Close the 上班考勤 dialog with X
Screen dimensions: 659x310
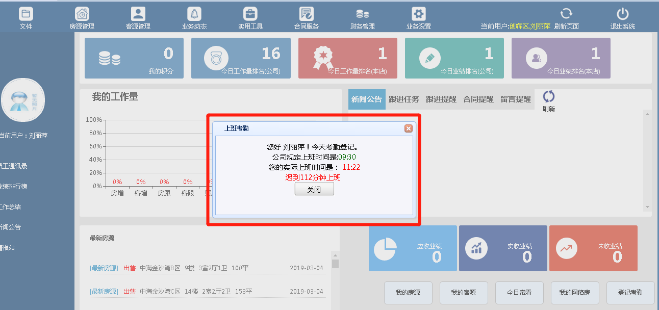[408, 128]
